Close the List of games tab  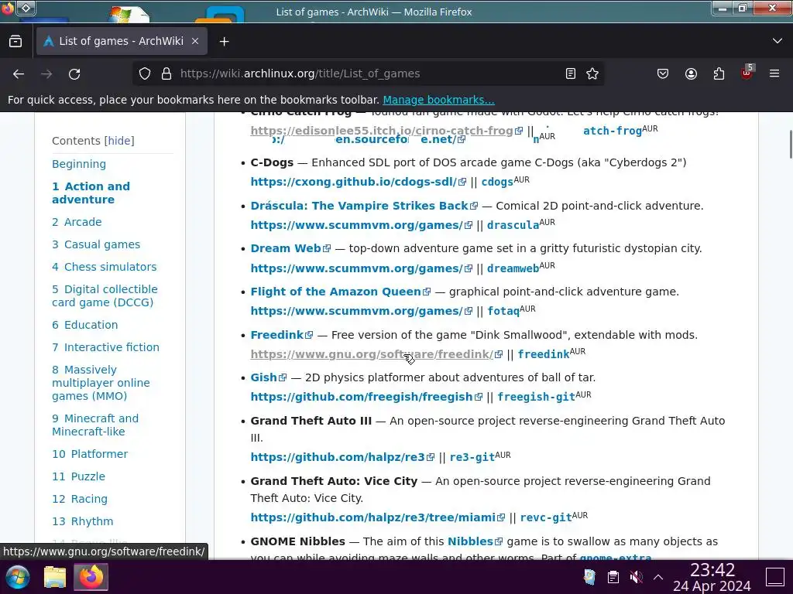(x=195, y=42)
